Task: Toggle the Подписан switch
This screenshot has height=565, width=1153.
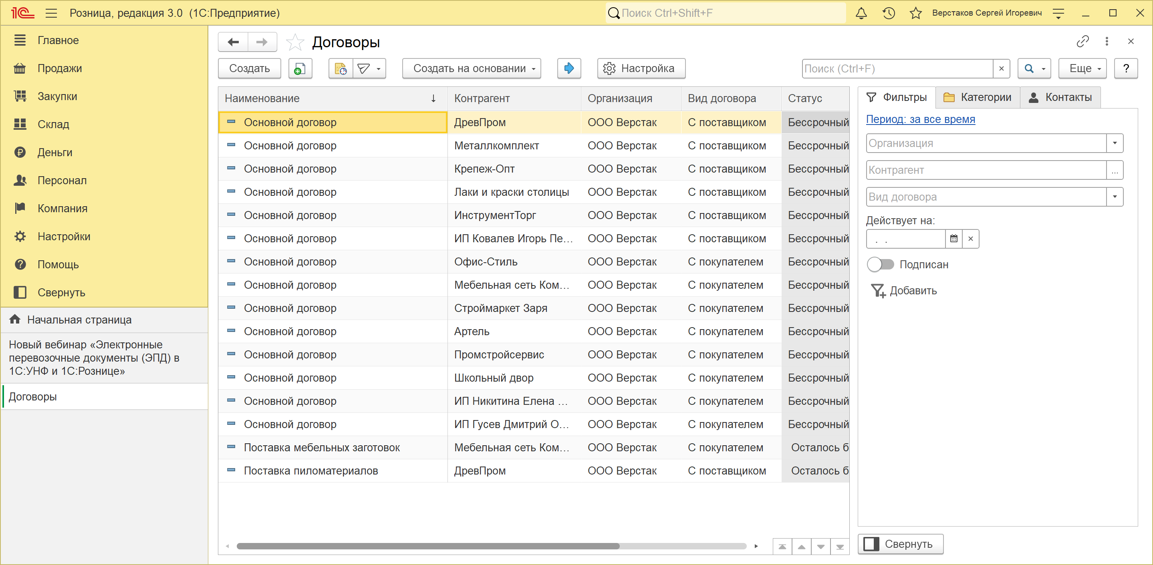Action: coord(881,264)
